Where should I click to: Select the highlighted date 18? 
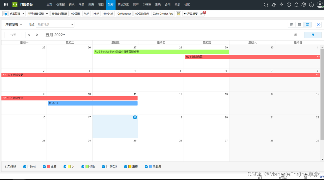pyautogui.click(x=135, y=118)
